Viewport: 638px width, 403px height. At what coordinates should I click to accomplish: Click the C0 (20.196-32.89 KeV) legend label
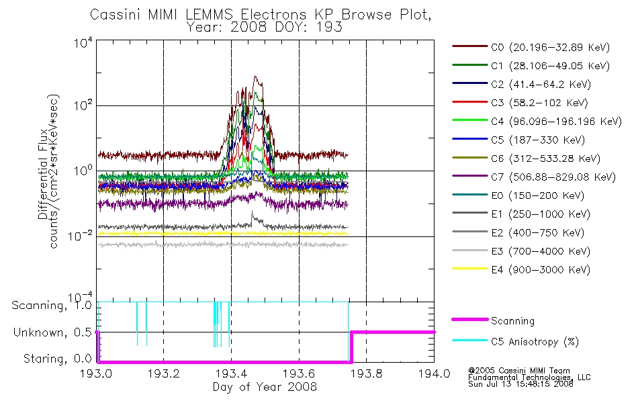click(551, 48)
